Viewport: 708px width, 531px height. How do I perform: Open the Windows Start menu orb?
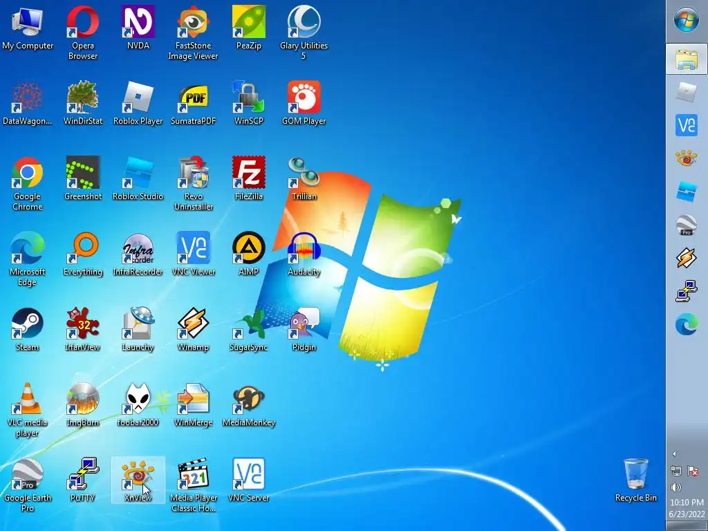(687, 19)
